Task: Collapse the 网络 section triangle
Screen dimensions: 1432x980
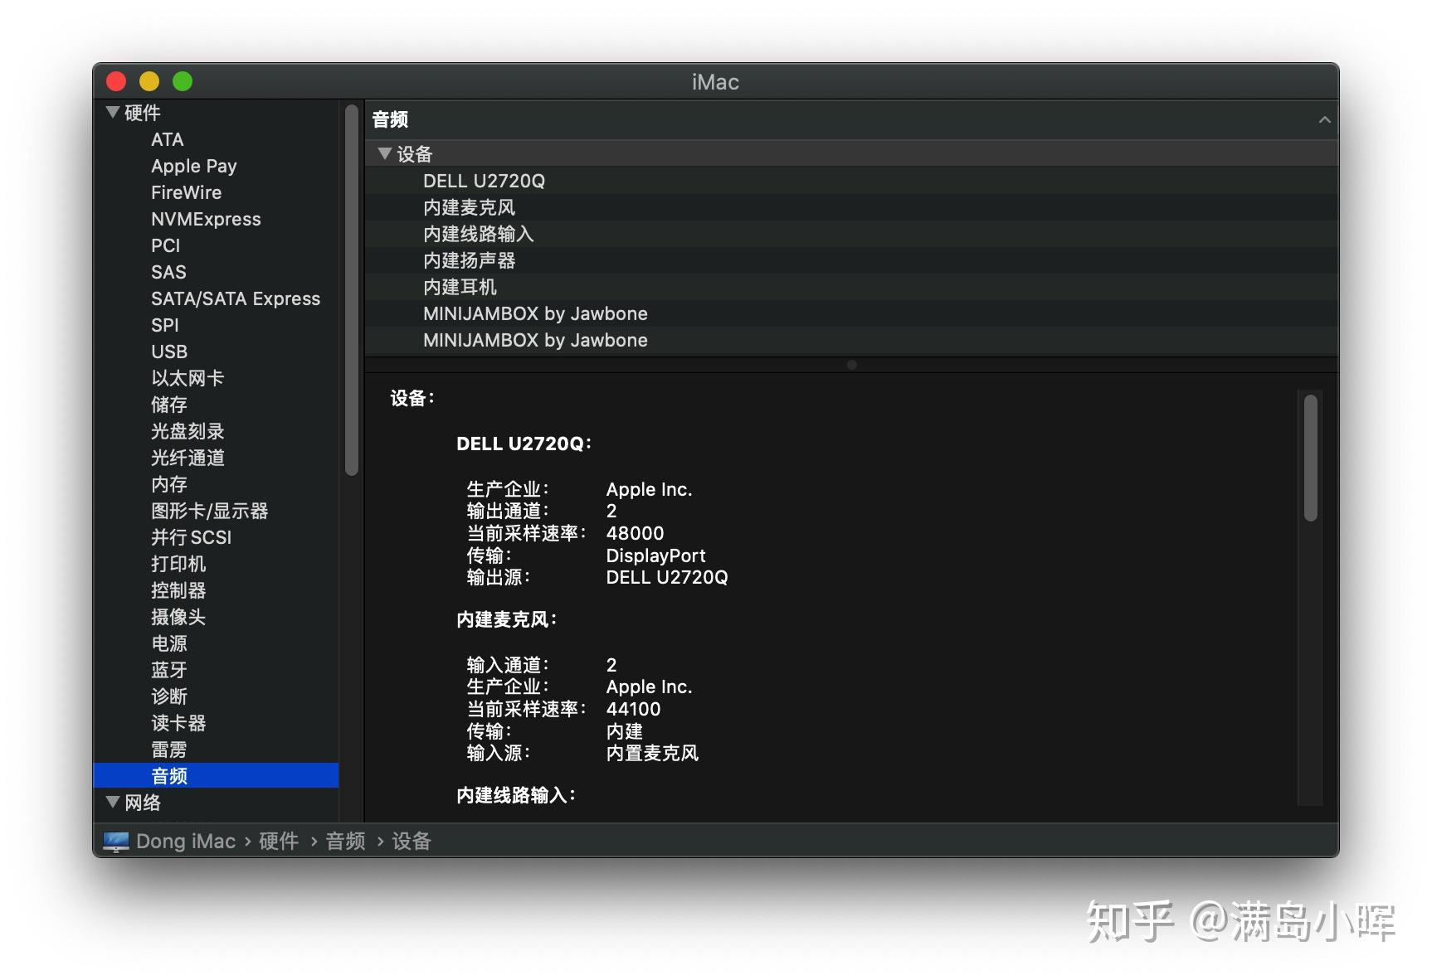Action: [114, 802]
